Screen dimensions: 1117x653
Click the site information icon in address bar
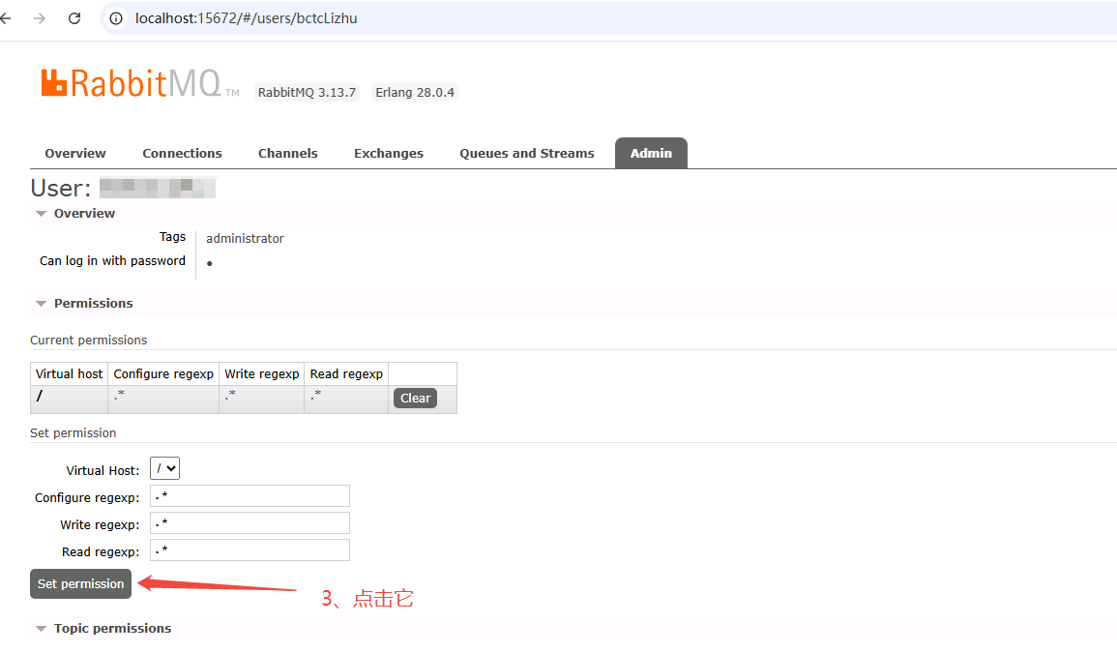pyautogui.click(x=116, y=18)
